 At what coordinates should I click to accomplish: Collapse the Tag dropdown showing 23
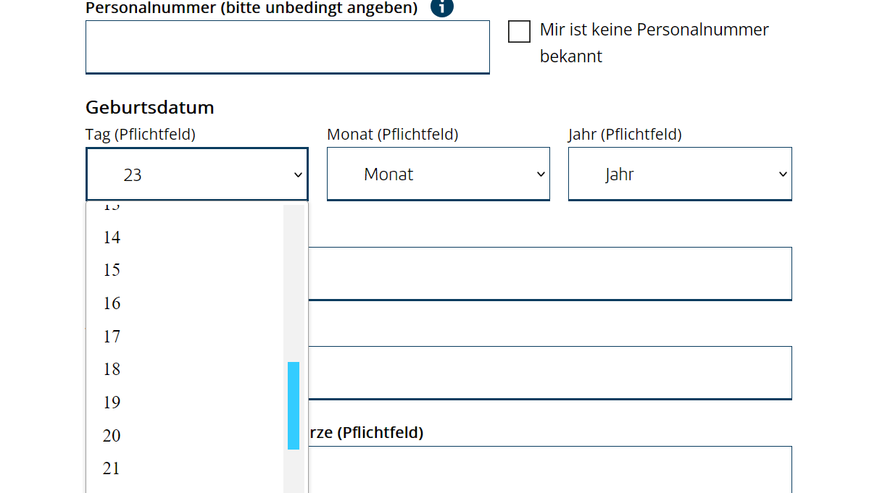pos(196,174)
